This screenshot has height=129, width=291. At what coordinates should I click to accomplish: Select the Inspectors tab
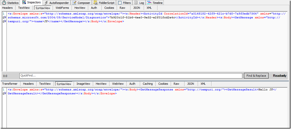pos(32,3)
